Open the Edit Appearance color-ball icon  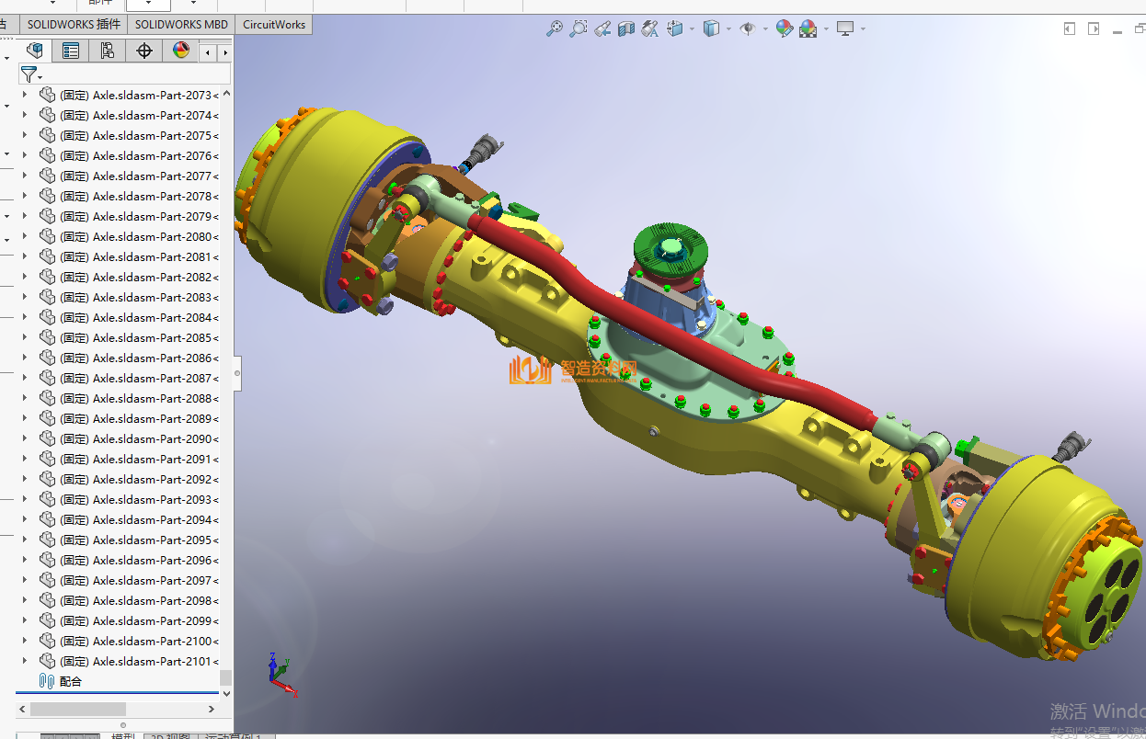[x=784, y=28]
